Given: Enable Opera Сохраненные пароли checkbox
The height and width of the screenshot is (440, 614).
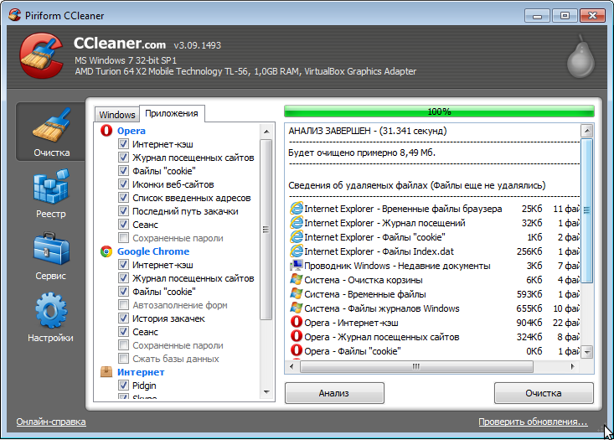Looking at the screenshot, I should click(x=123, y=238).
